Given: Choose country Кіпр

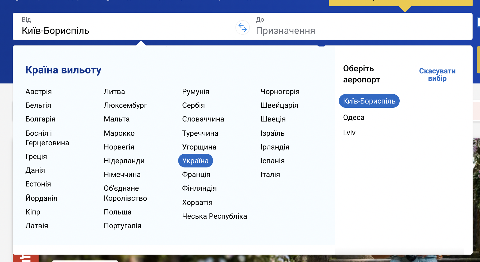Looking at the screenshot, I should [33, 212].
